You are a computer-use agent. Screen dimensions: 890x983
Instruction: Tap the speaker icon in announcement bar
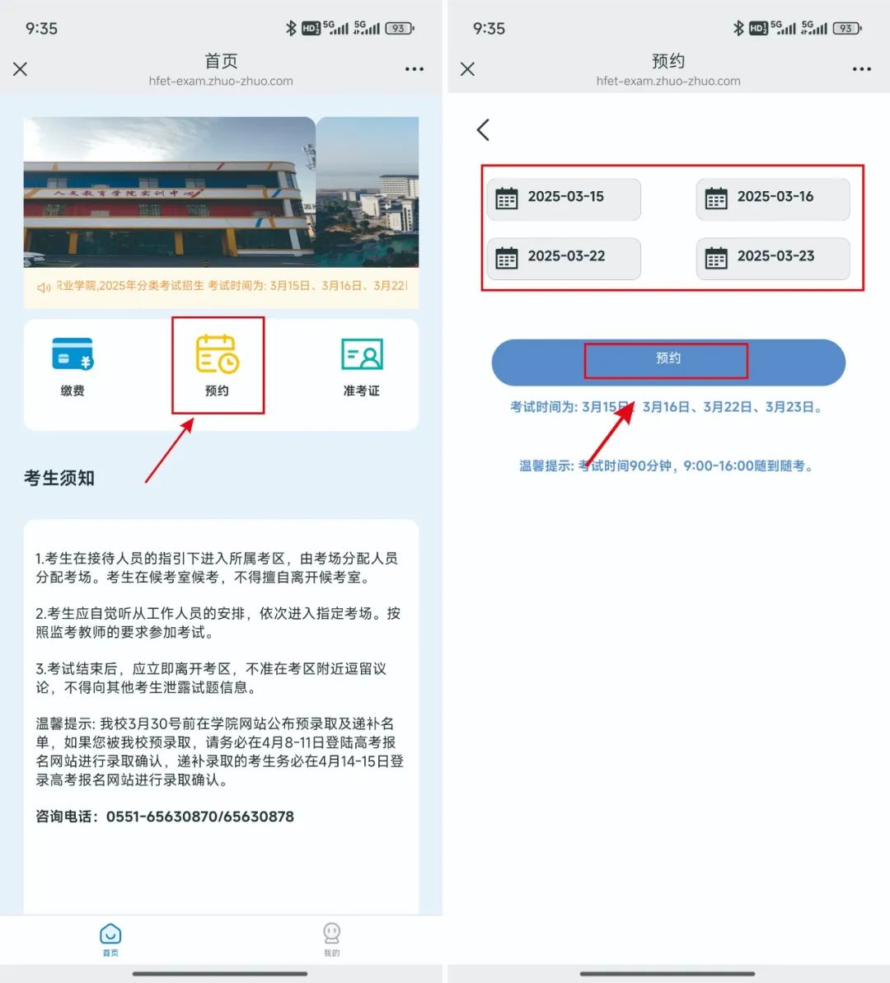click(x=44, y=287)
